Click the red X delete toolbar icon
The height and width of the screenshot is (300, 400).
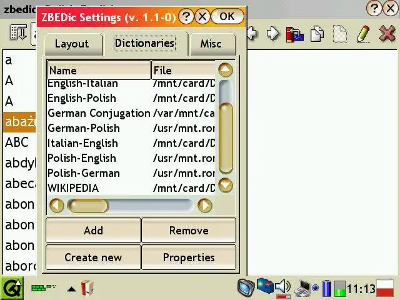click(x=387, y=33)
